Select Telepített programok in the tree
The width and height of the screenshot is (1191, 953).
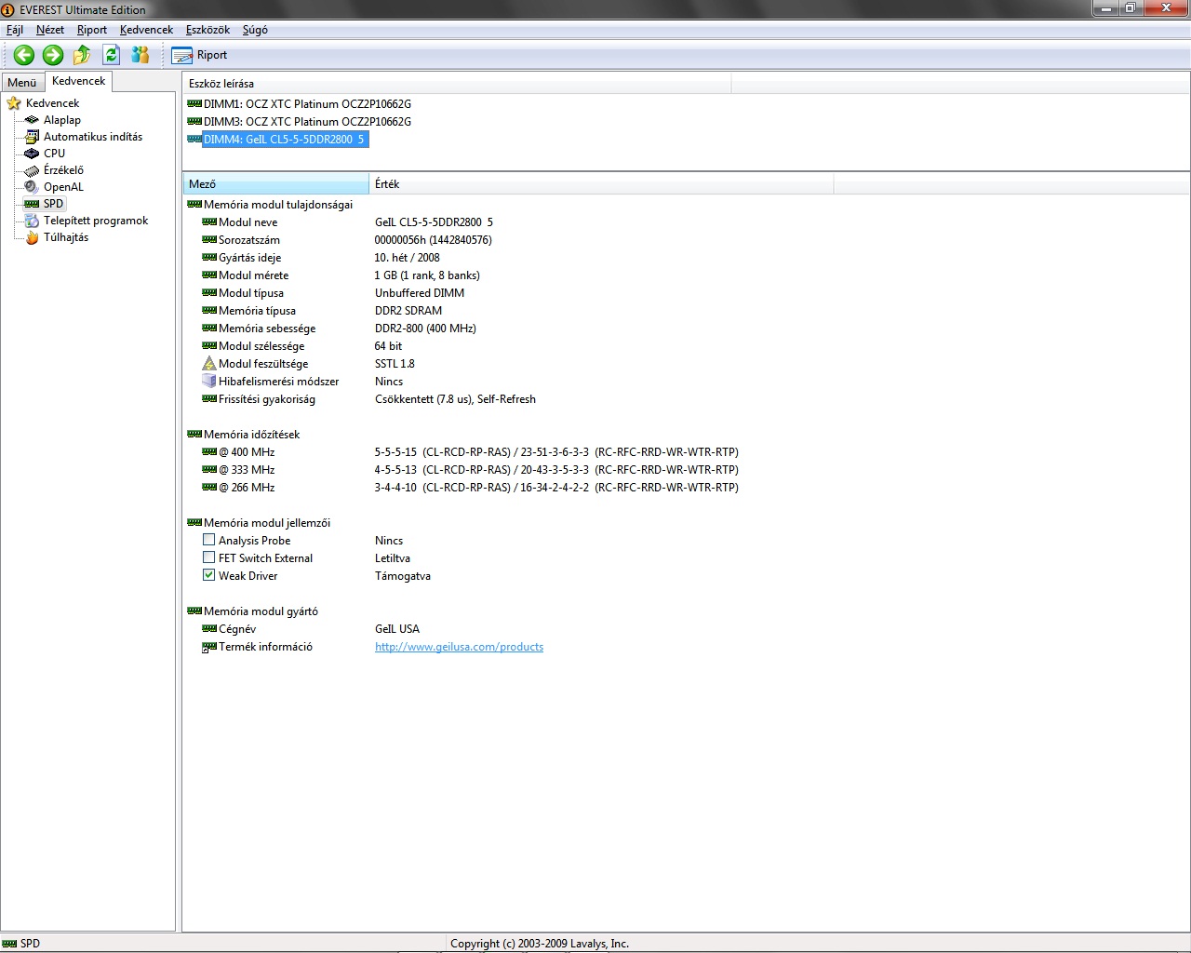[x=87, y=221]
